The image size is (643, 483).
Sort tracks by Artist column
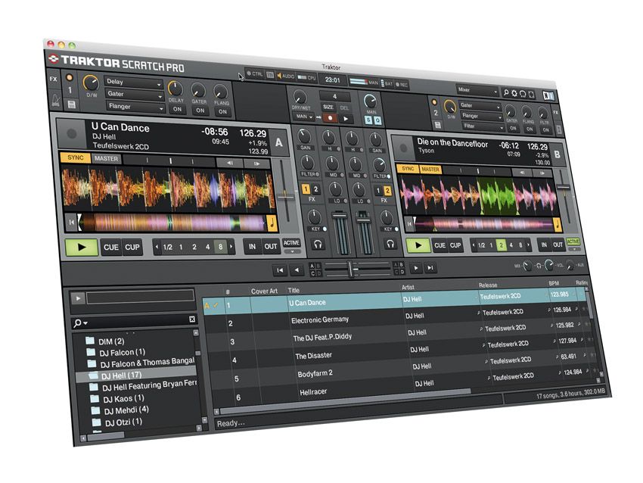click(408, 287)
